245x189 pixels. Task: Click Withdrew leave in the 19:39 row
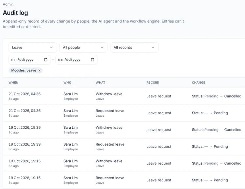[109, 127]
